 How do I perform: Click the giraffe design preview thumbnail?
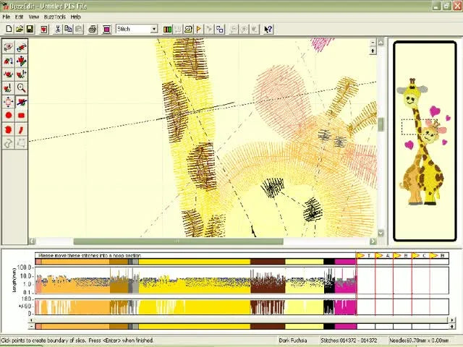(x=425, y=141)
